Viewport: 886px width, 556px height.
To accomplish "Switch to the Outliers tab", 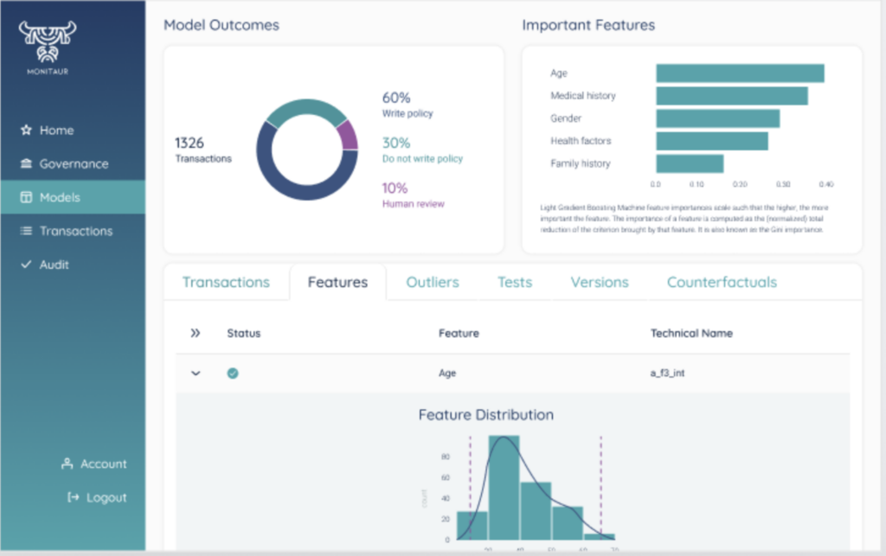I will (x=433, y=282).
